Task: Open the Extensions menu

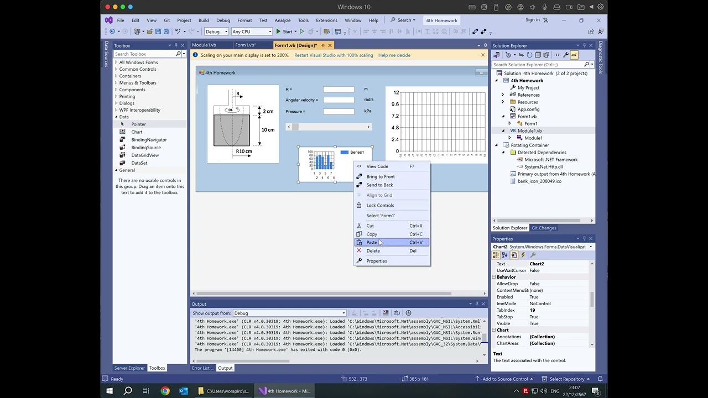Action: 326,20
